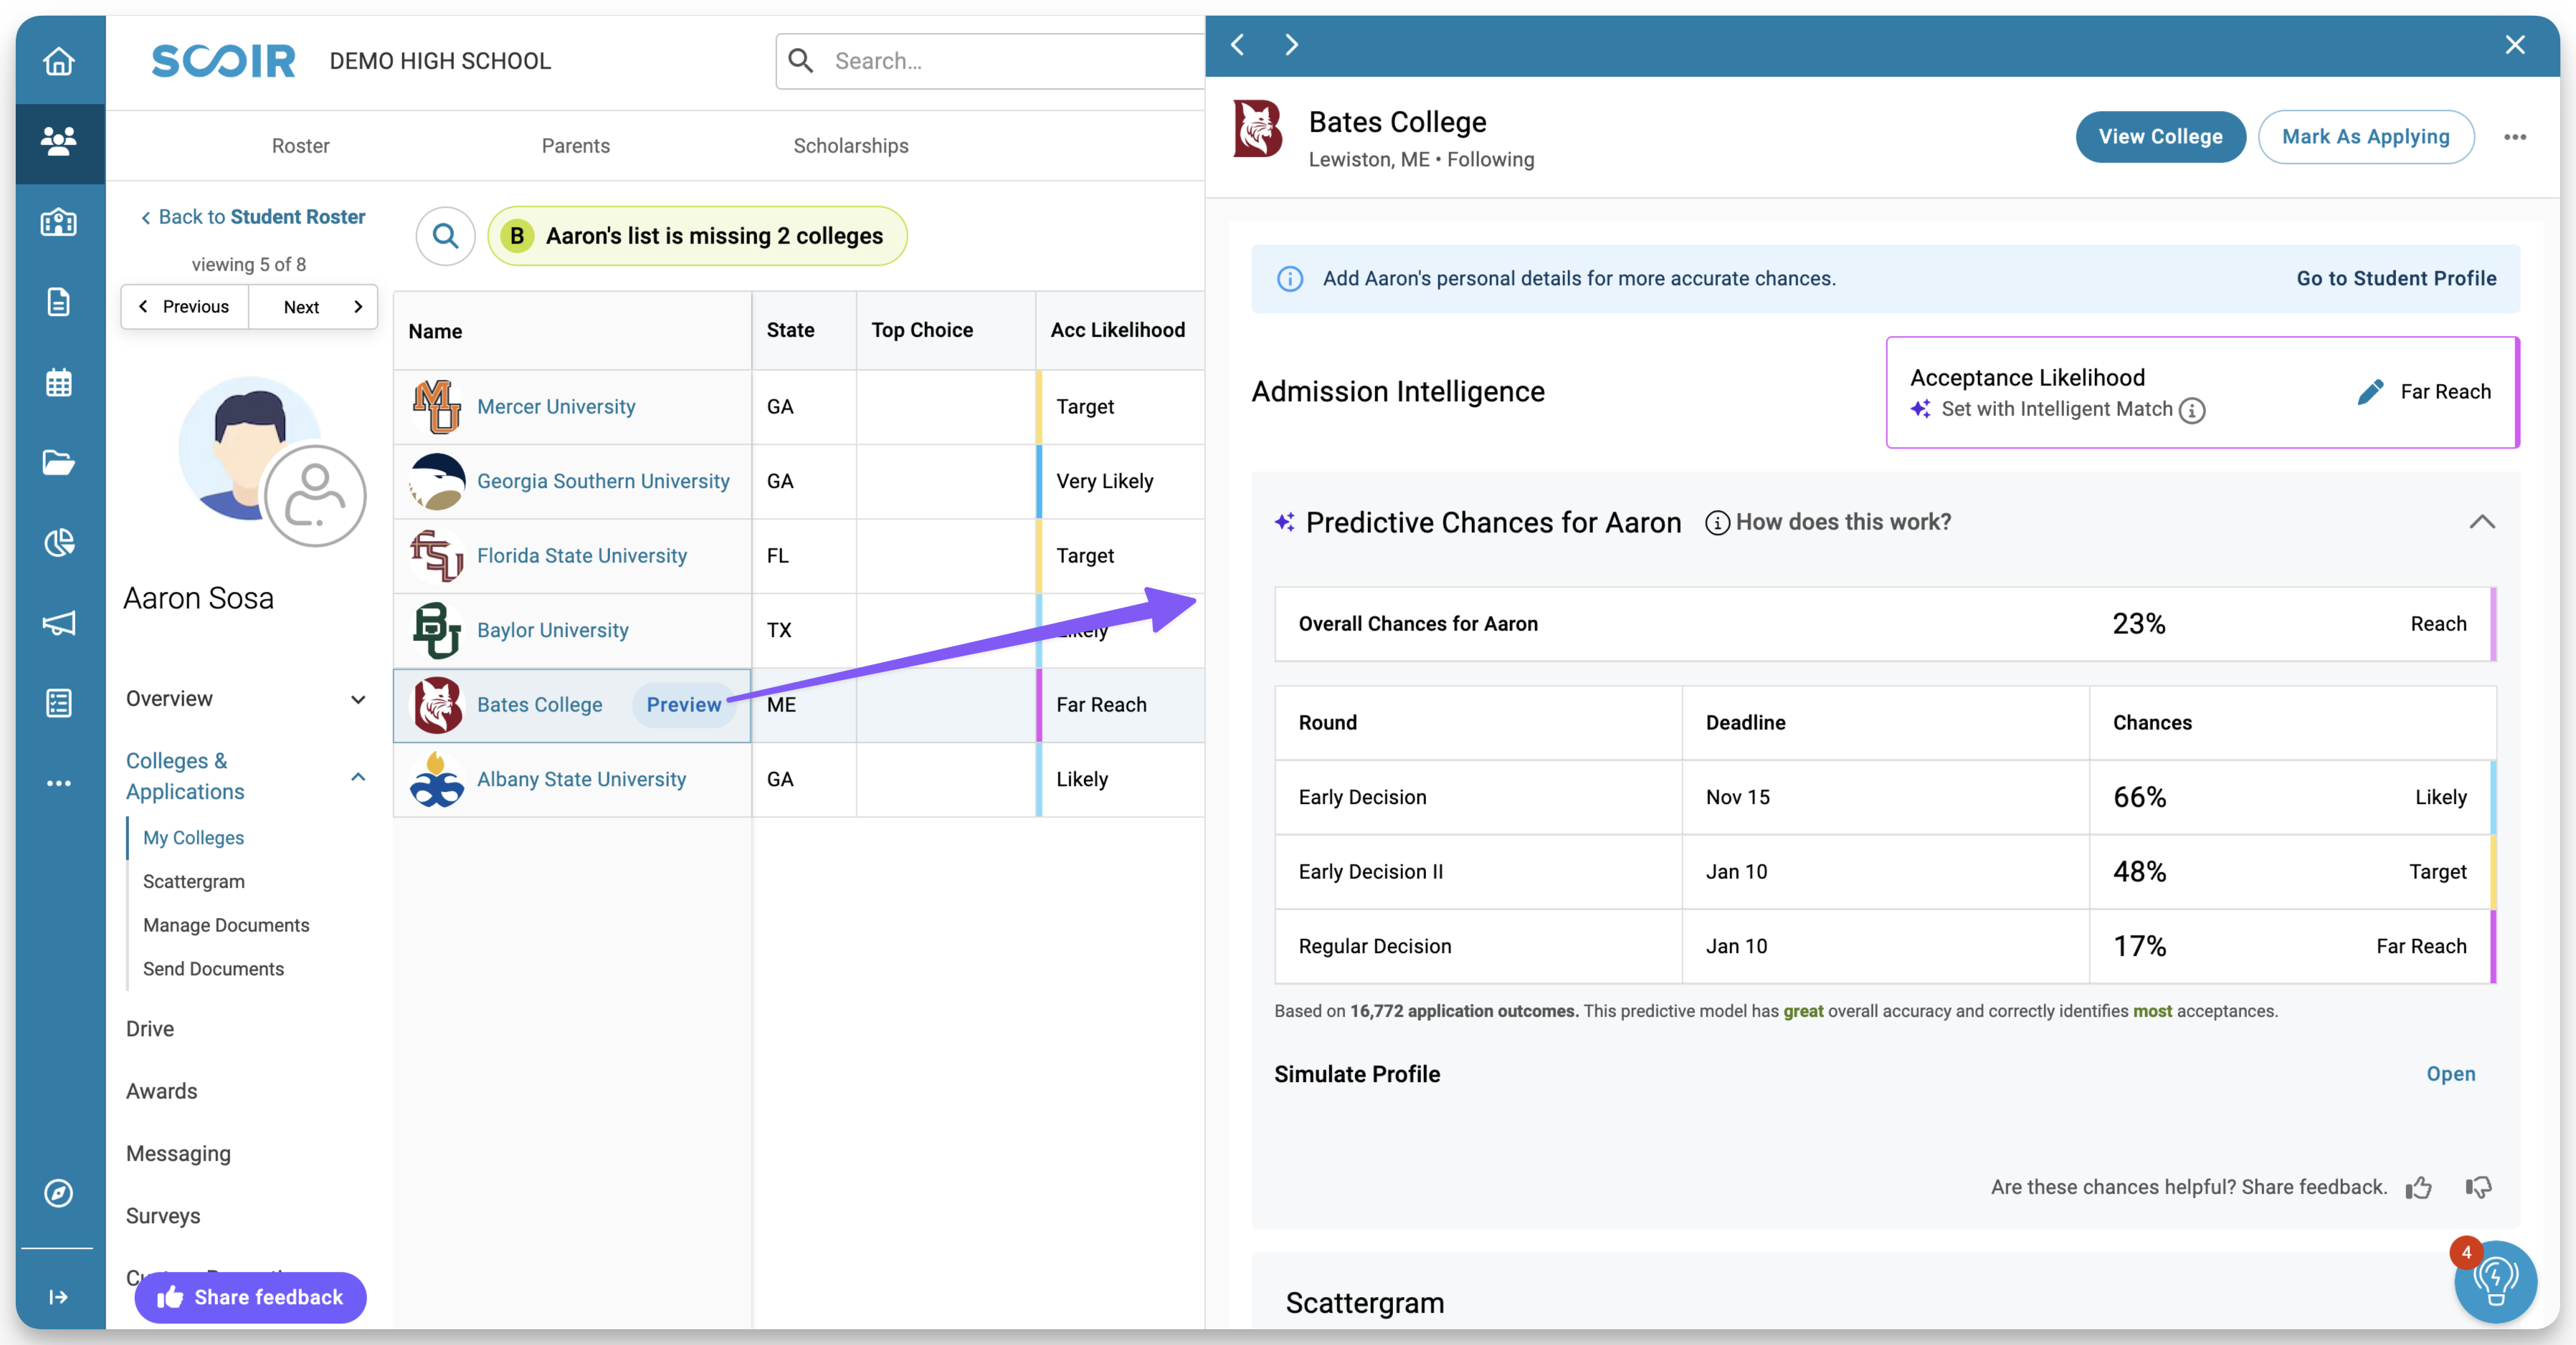Click Go to Student Profile link

pos(2396,279)
